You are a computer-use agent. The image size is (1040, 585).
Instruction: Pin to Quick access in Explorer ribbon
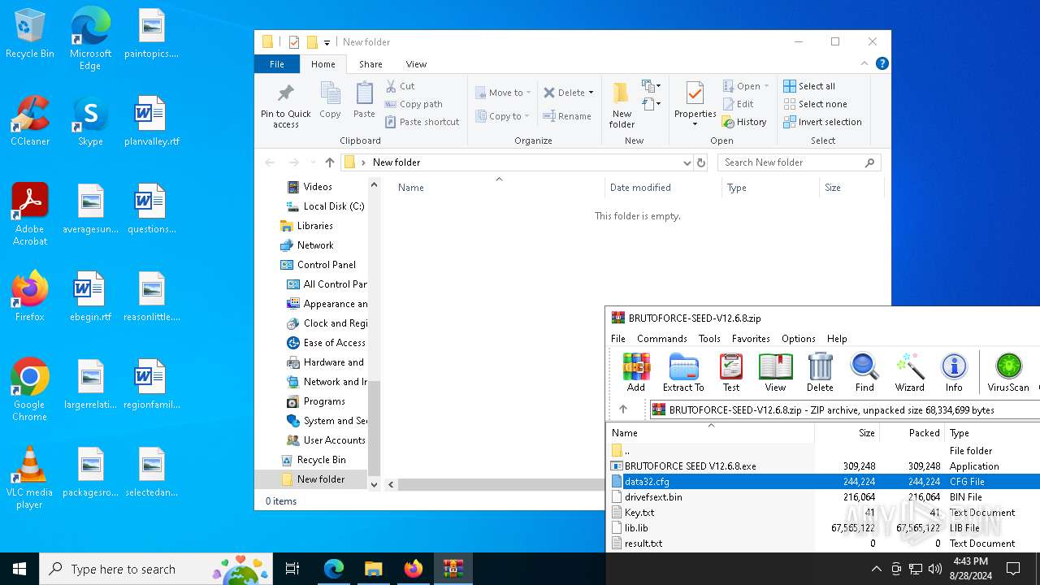pyautogui.click(x=286, y=105)
